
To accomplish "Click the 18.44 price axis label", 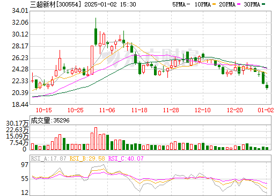I will 20,105.
